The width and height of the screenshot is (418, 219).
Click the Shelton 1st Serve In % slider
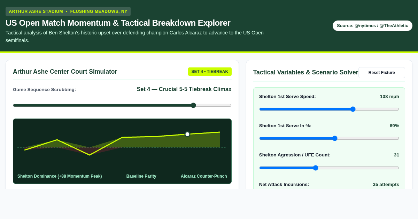(329, 138)
